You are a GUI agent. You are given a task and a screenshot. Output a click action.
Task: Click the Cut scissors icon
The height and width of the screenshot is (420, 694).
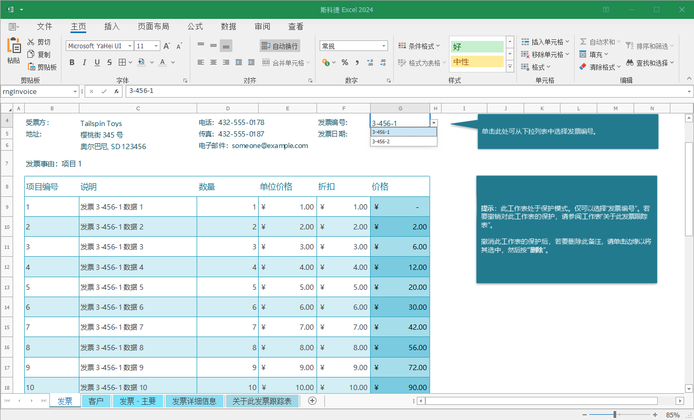(x=31, y=42)
